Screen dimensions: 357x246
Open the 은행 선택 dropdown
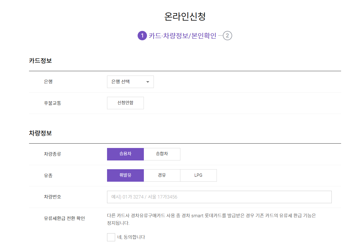pos(130,82)
